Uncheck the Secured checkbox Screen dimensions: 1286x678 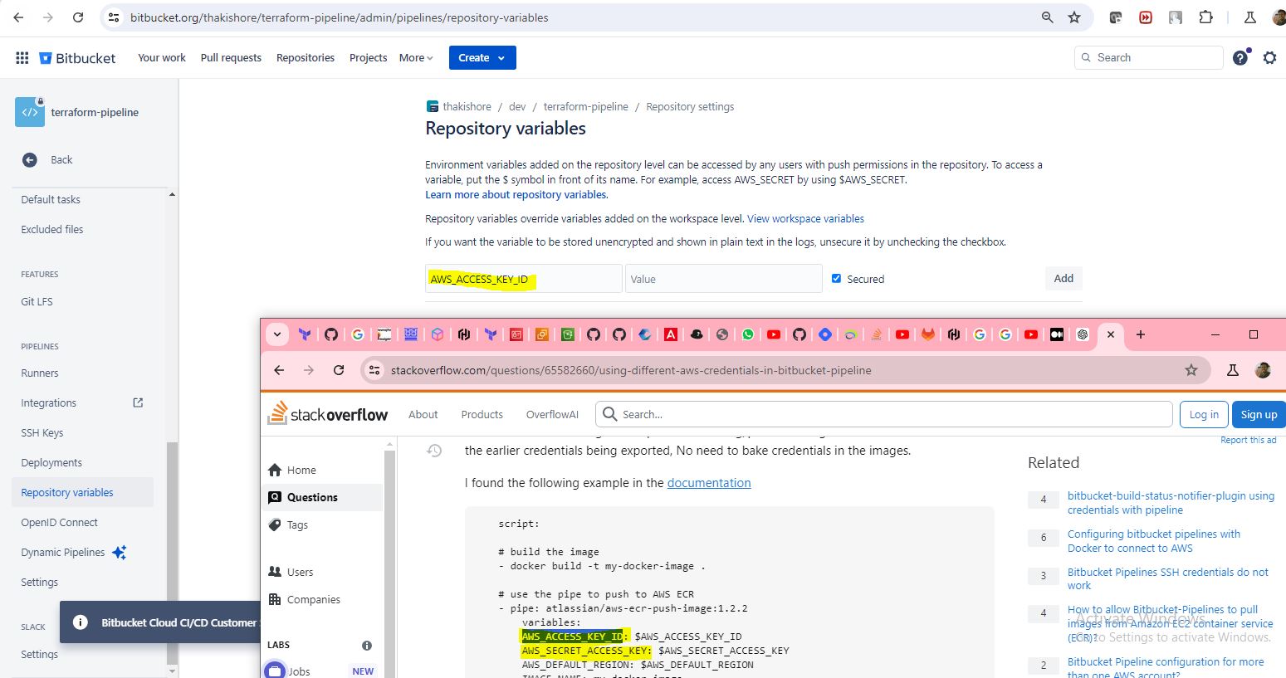(x=837, y=279)
